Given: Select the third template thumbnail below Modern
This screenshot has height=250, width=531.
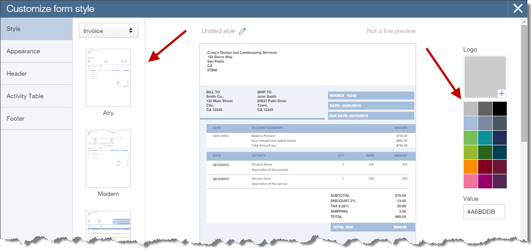Looking at the screenshot, I should (108, 225).
